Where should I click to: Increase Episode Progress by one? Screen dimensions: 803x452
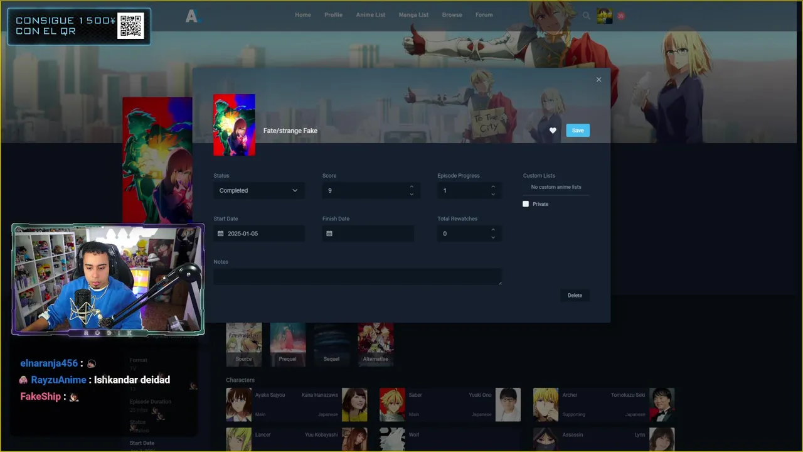pos(493,186)
